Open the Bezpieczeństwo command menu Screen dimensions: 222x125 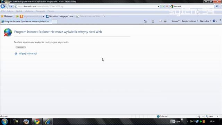190,21
